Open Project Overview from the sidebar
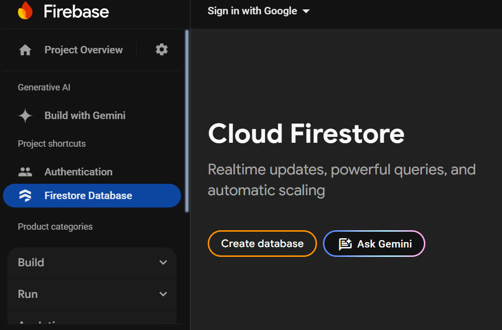Viewport: 502px width, 330px height. pos(83,49)
